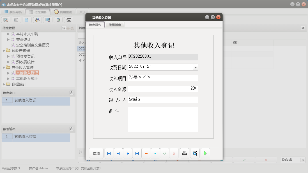Image resolution: width=308 pixels, height=173 pixels.
Task: Select the printer icon to print receipt
Action: pos(185,153)
